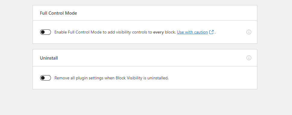
Task: Click external link icon after "Use with caution"
Action: (211, 32)
